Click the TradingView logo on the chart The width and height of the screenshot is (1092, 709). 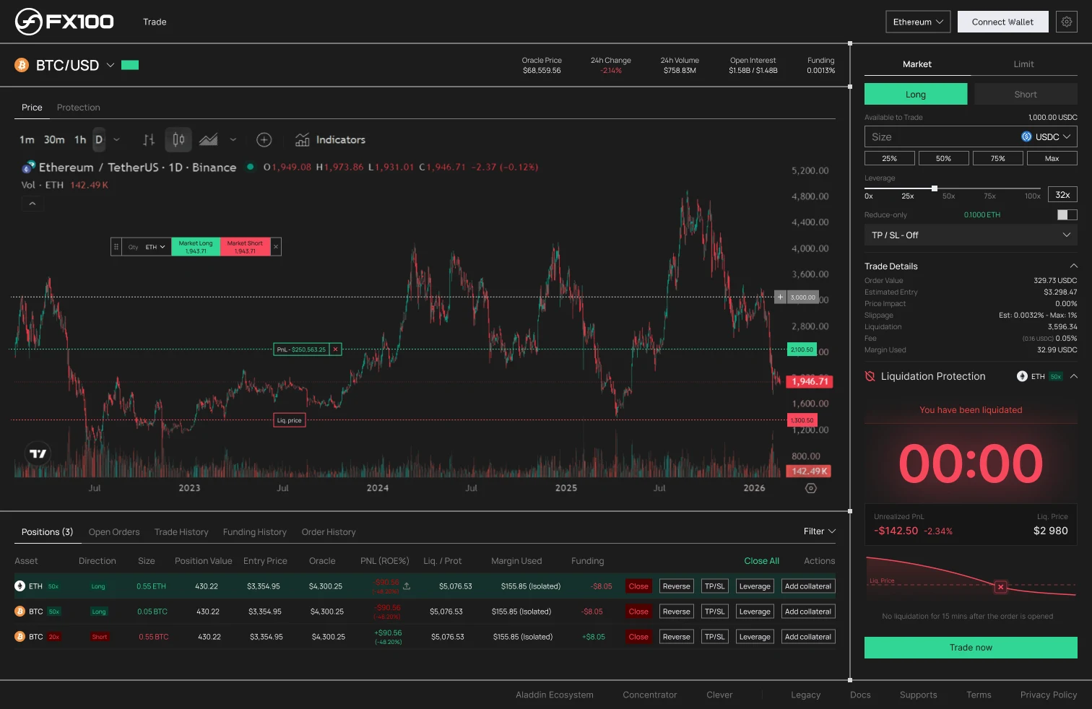tap(38, 453)
